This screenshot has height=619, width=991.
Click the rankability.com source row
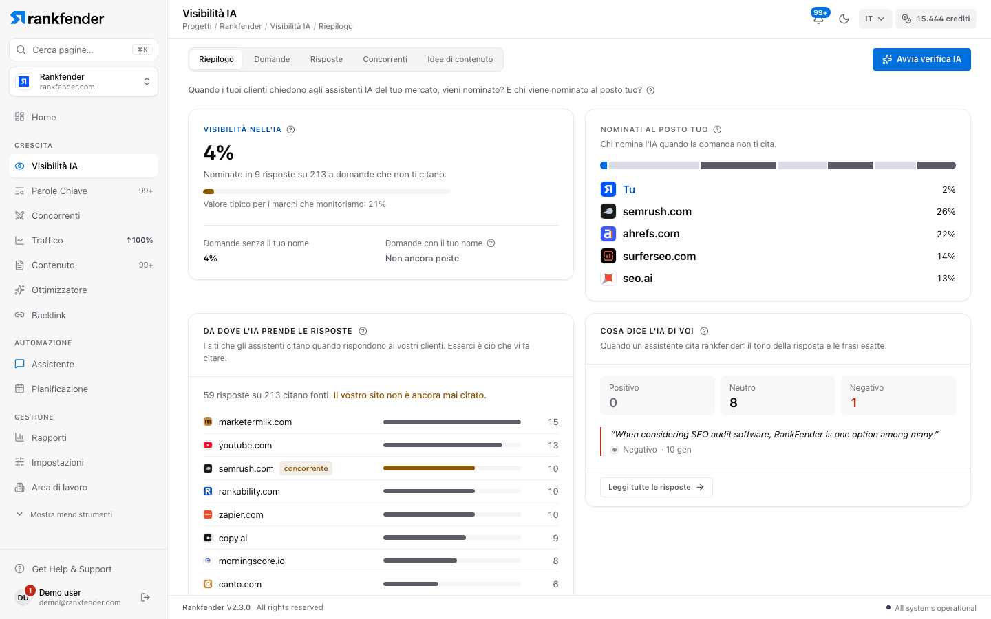click(x=381, y=491)
